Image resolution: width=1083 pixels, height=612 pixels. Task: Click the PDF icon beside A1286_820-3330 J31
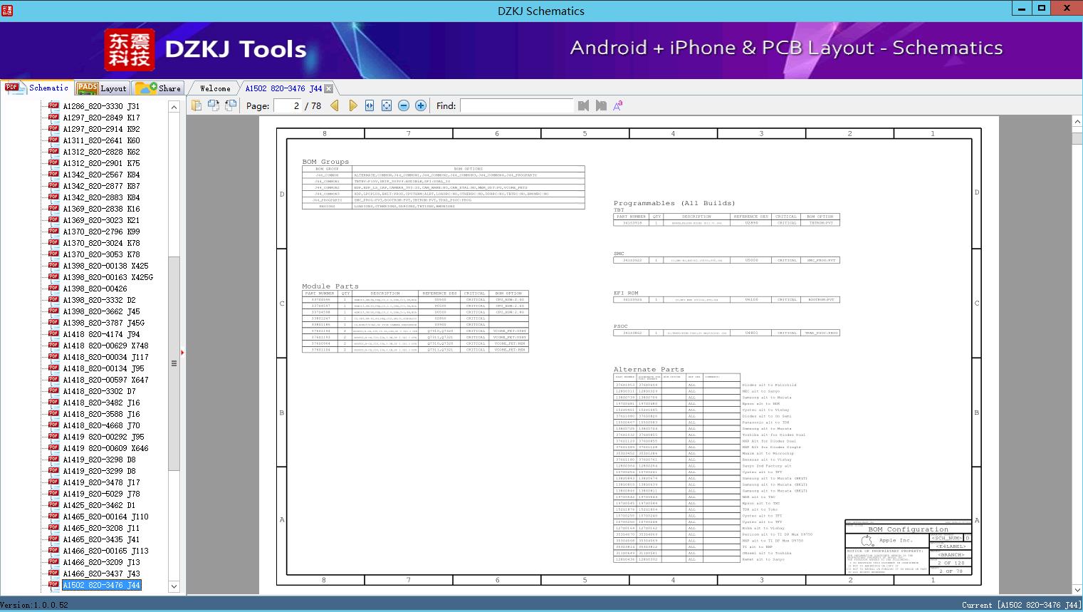click(53, 106)
